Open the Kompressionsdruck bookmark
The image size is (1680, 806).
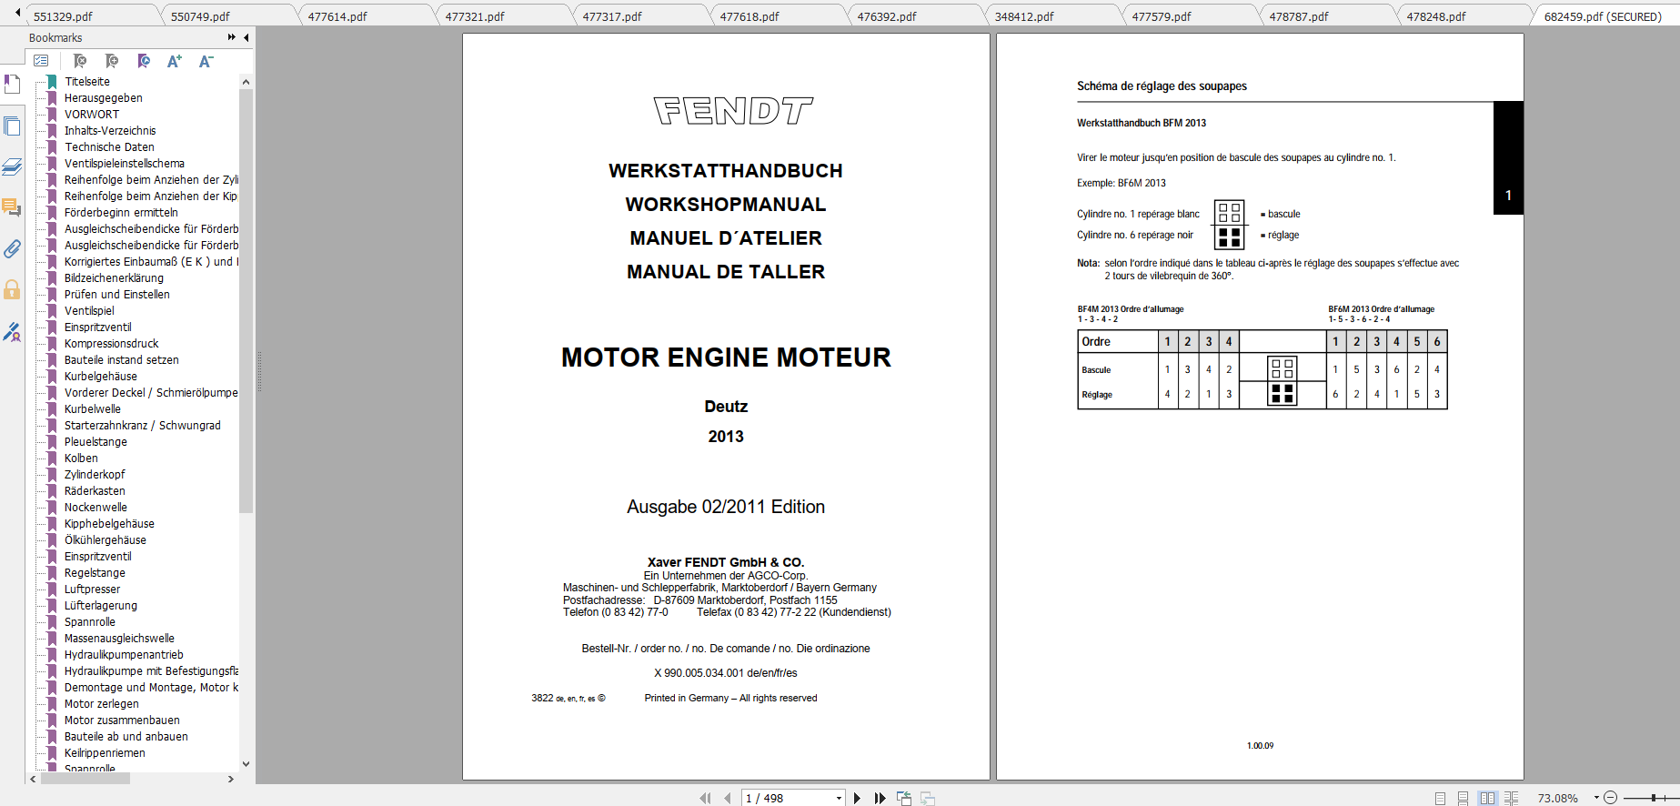click(111, 344)
